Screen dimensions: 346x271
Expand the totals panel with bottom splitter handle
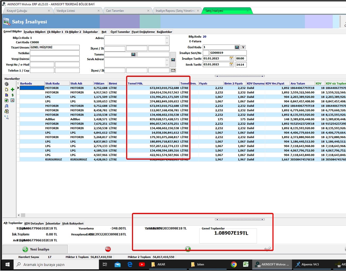tap(240, 220)
